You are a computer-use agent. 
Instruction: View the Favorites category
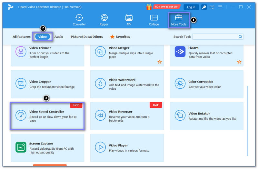point(120,37)
